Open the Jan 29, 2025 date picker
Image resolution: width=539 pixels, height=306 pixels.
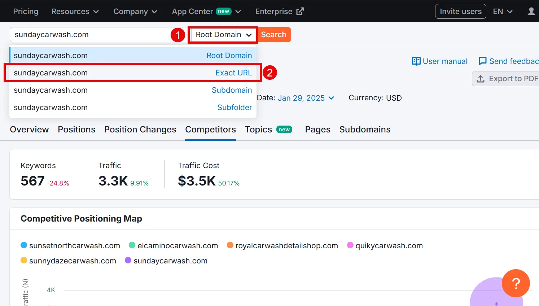tap(306, 98)
